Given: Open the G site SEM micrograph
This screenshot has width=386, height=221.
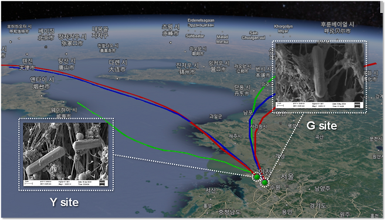Looking at the screenshot, I should pos(319,76).
